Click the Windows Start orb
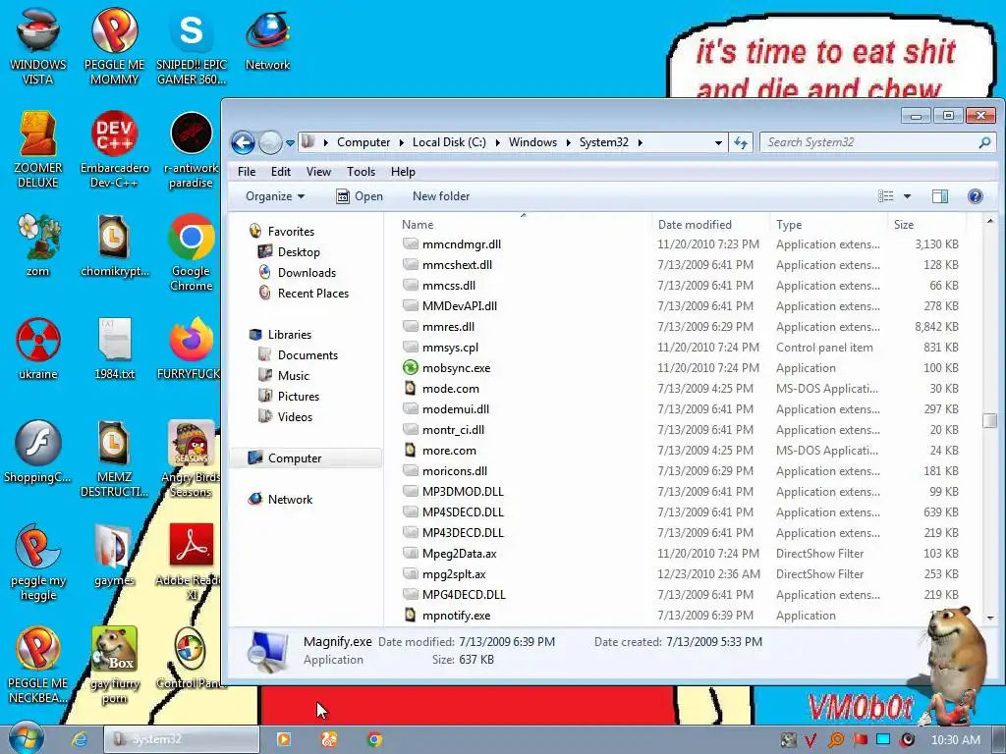This screenshot has width=1006, height=754. (27, 738)
